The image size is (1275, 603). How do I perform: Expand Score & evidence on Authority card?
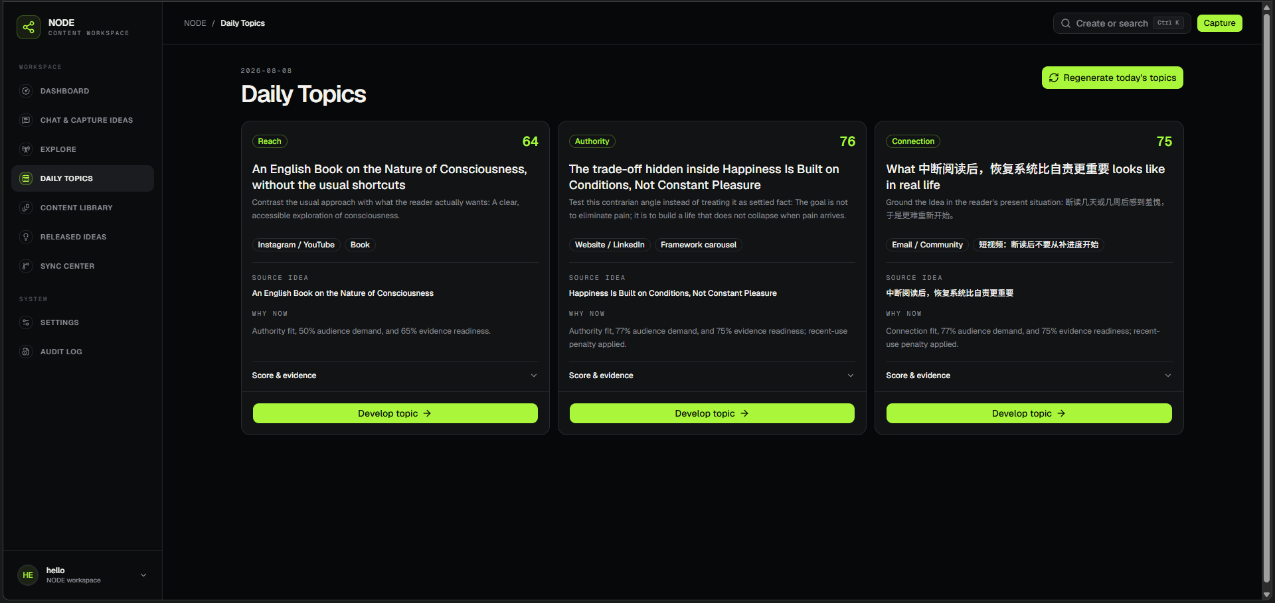(712, 375)
